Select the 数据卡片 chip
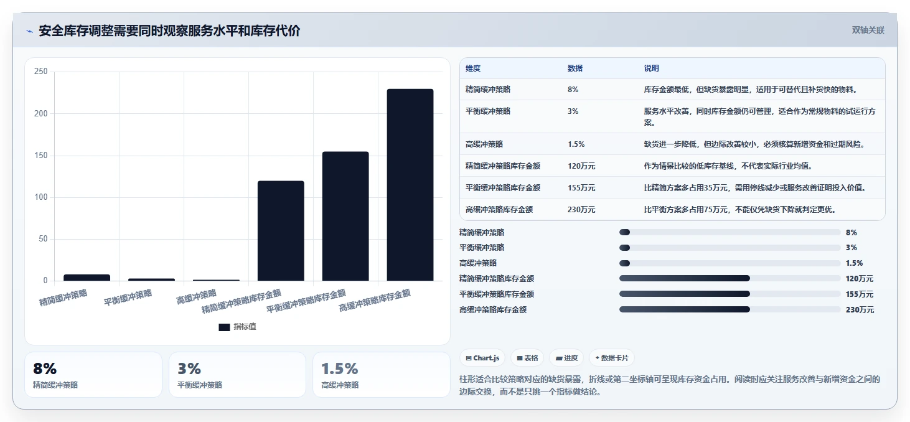 [x=612, y=358]
